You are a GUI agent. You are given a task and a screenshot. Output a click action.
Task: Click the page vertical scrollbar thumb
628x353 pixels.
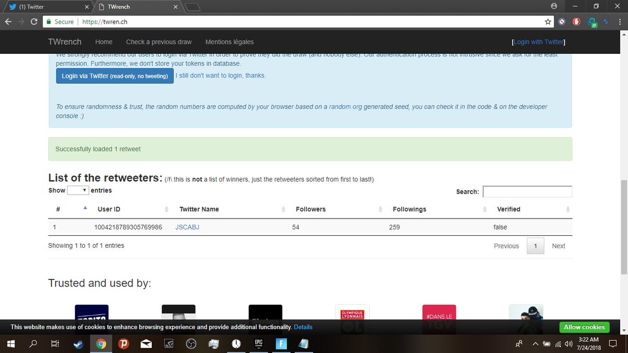623,226
